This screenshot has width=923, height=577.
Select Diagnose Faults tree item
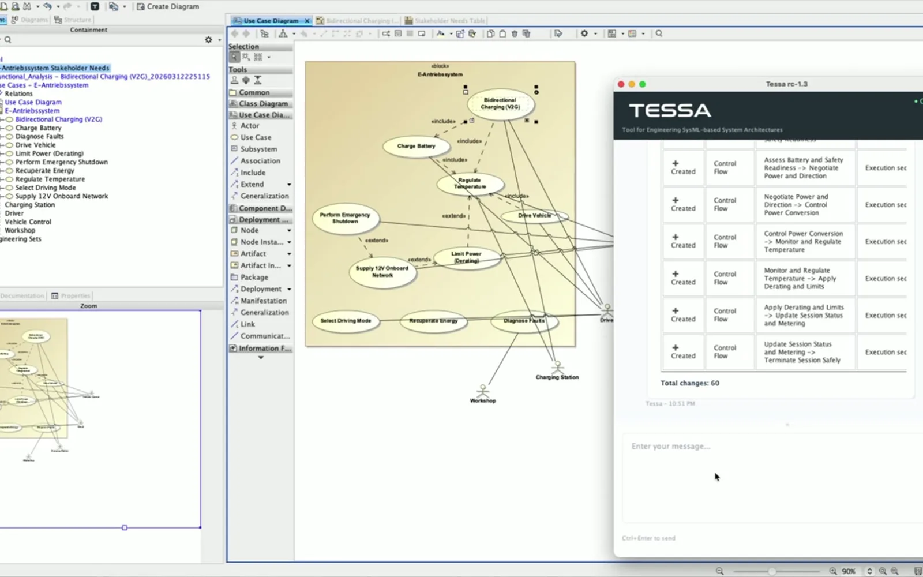pos(39,137)
